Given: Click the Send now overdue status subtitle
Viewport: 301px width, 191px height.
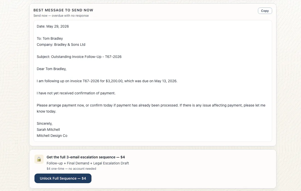Looking at the screenshot, I should pyautogui.click(x=61, y=15).
